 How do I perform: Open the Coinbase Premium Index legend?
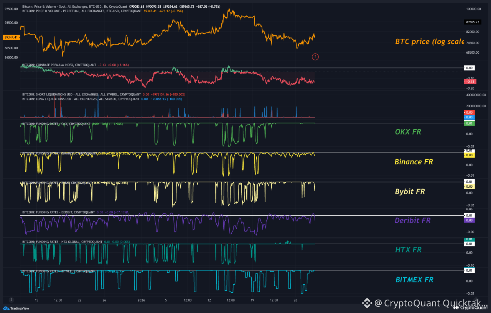(59, 65)
